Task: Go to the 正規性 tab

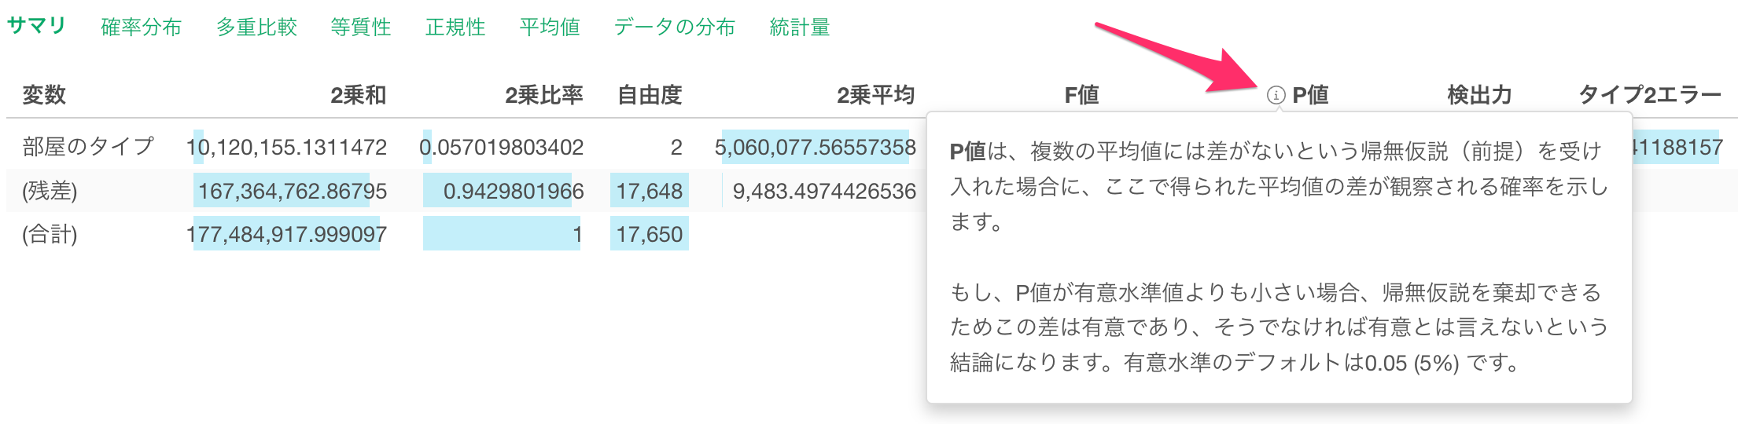Action: click(455, 27)
